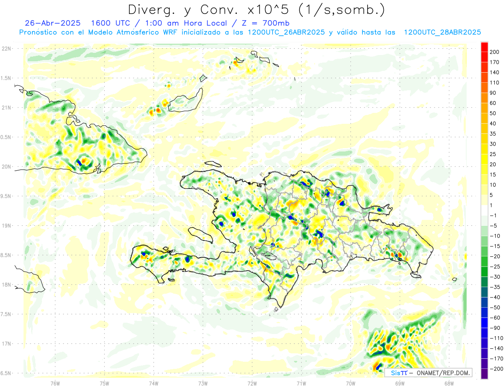
Task: Click the negative "-170" colorbar label
Action: click(496, 359)
